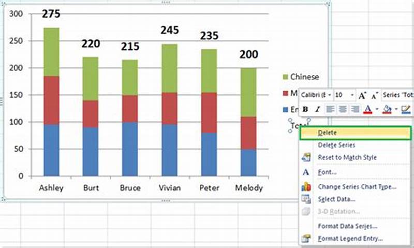The height and width of the screenshot is (248, 414).
Task: Click the Vivian axis label
Action: (x=170, y=188)
